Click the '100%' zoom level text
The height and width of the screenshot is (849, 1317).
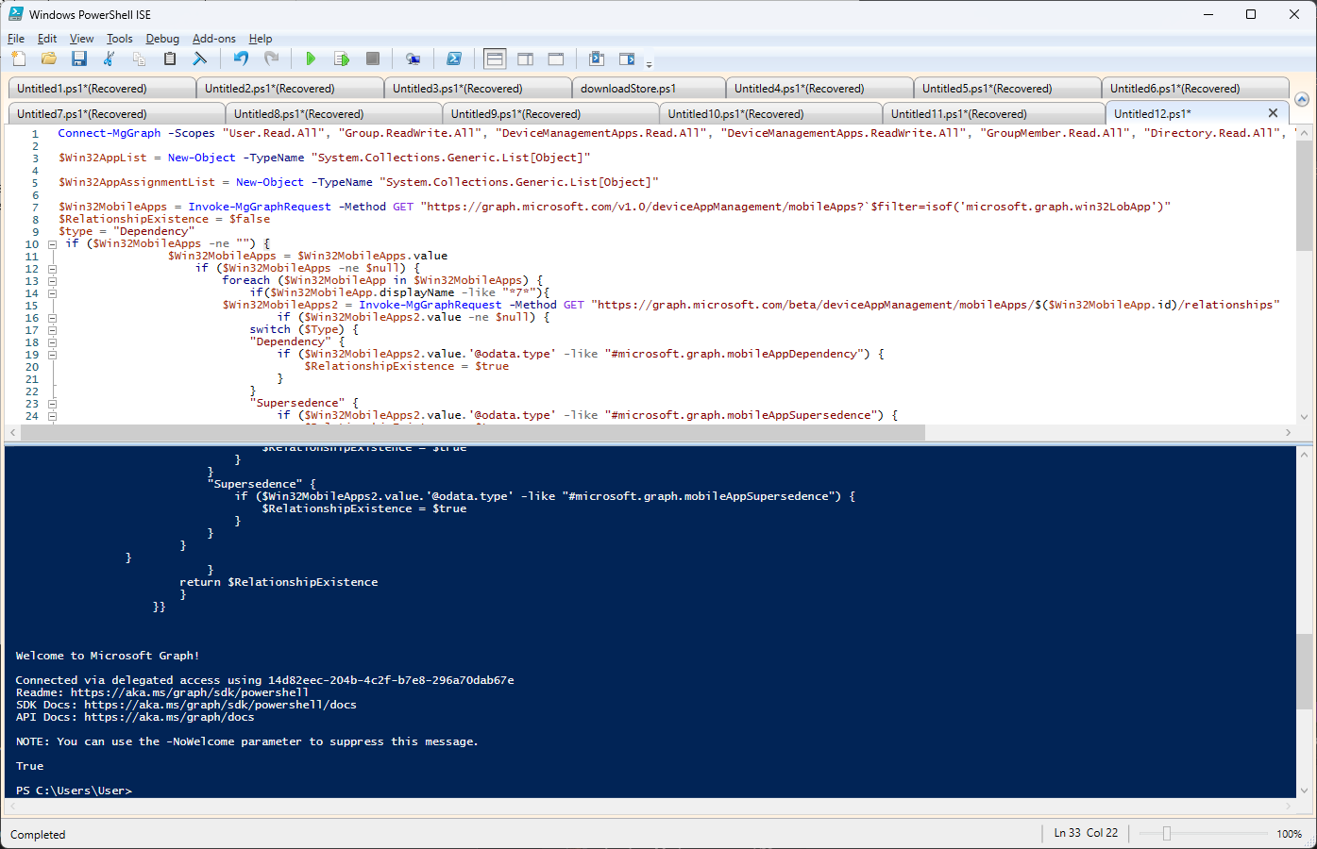tap(1289, 834)
